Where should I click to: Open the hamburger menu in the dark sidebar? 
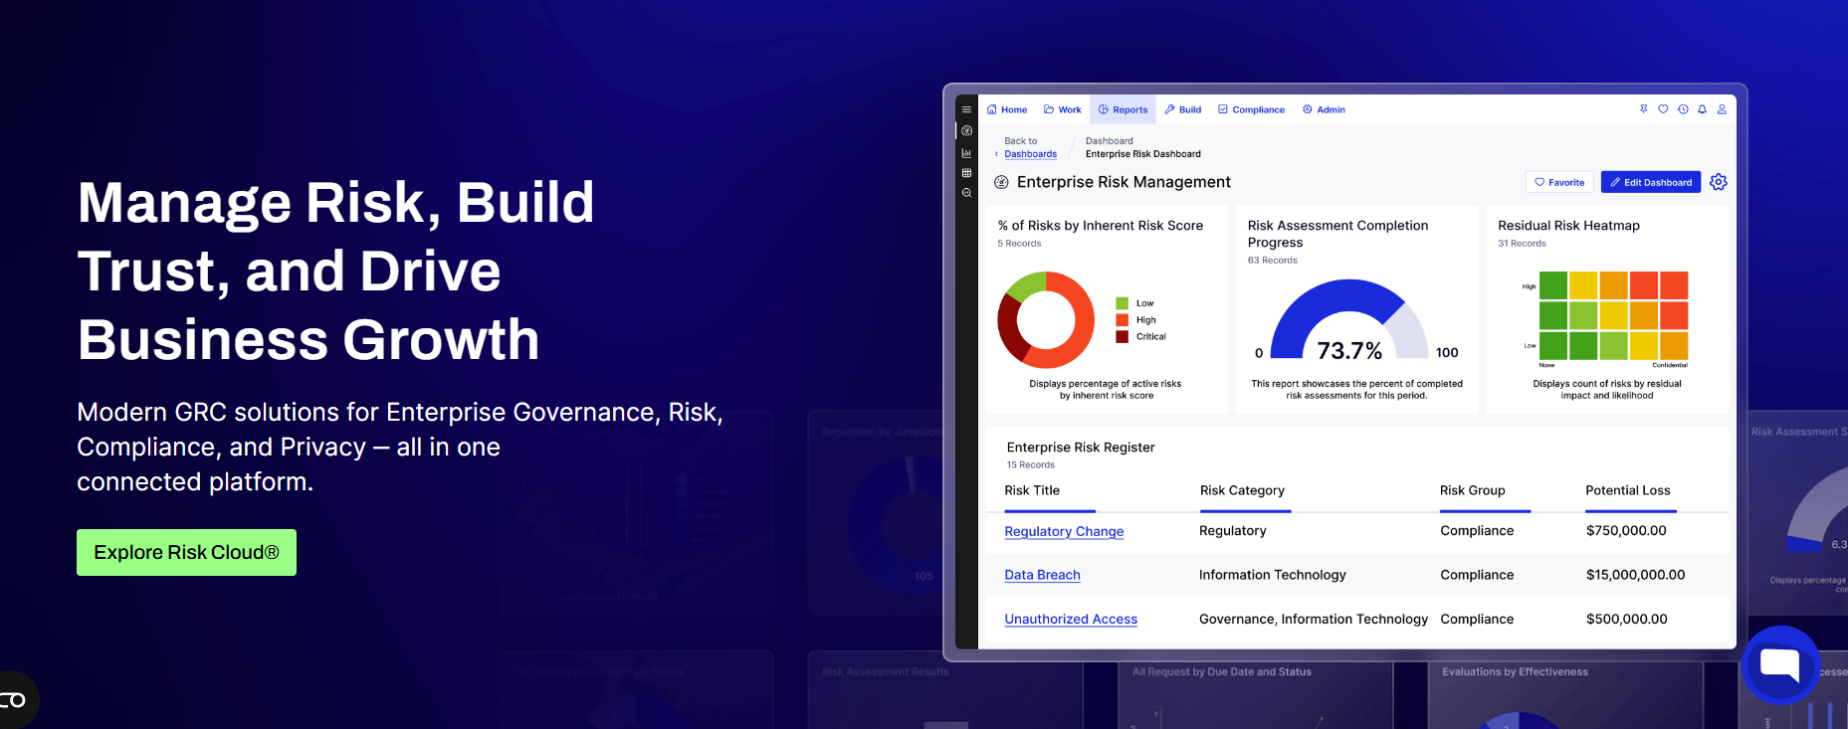coord(966,109)
